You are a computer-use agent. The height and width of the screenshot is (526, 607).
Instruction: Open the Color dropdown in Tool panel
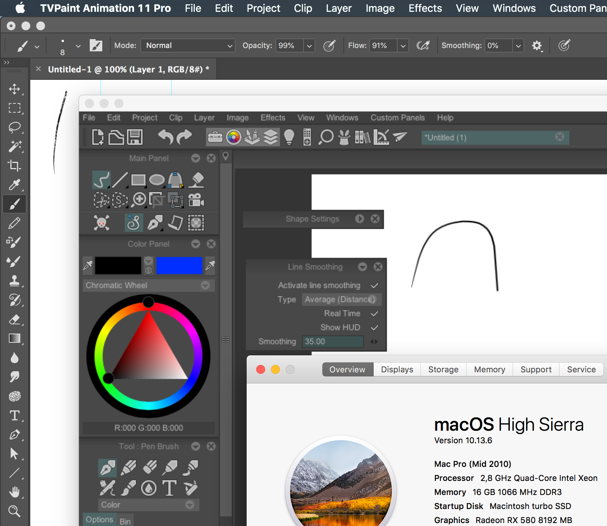tap(148, 505)
